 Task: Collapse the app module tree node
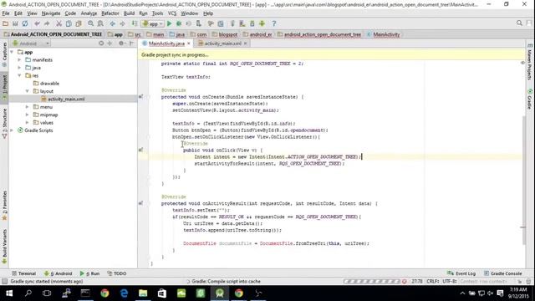pos(12,52)
